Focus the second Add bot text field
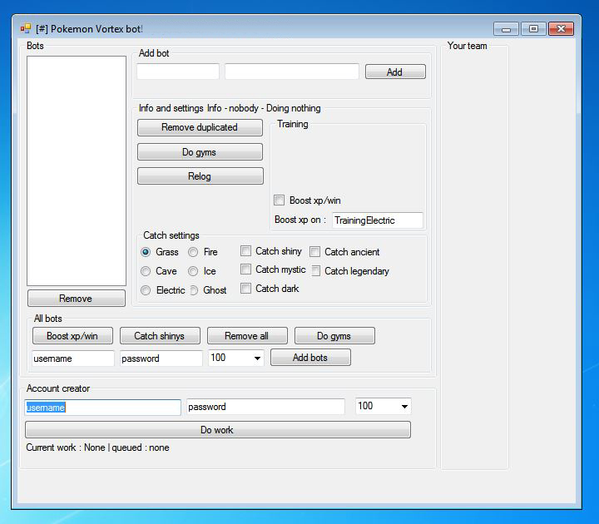Viewport: 599px width, 524px height. pos(292,72)
